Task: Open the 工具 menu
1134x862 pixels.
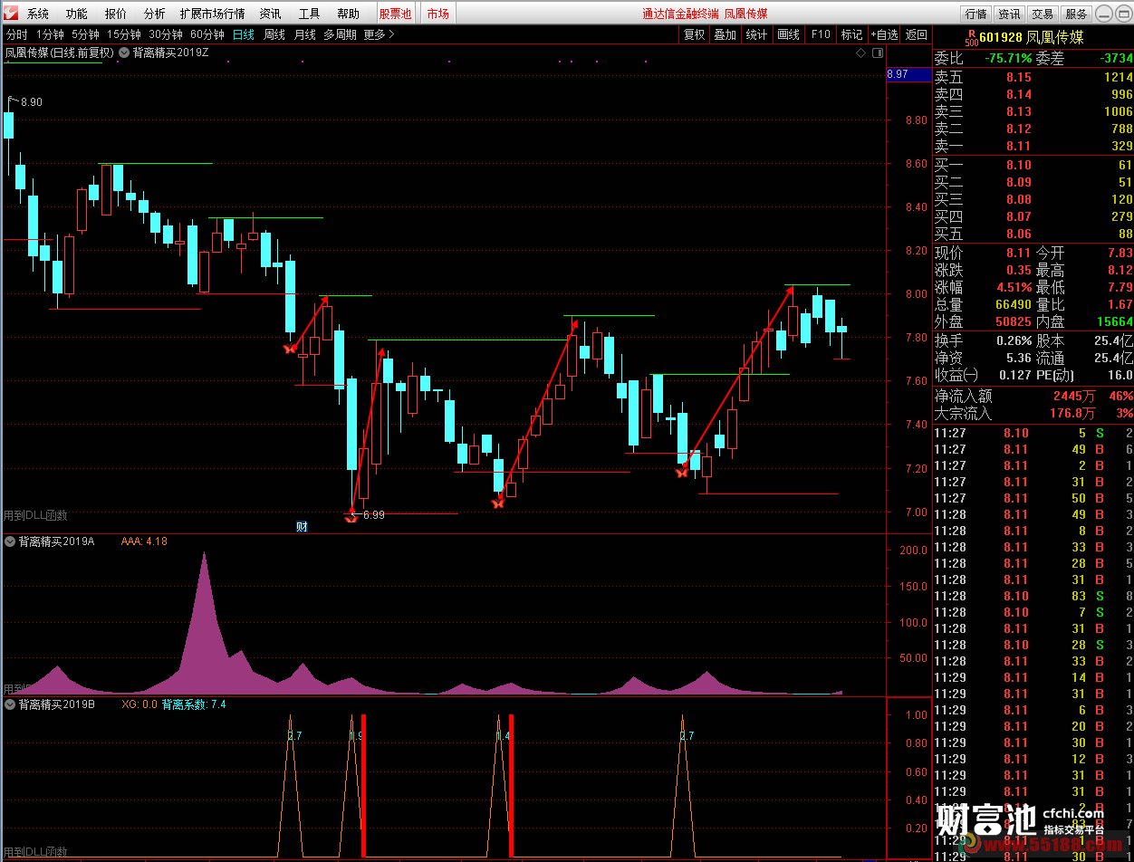Action: coord(309,14)
